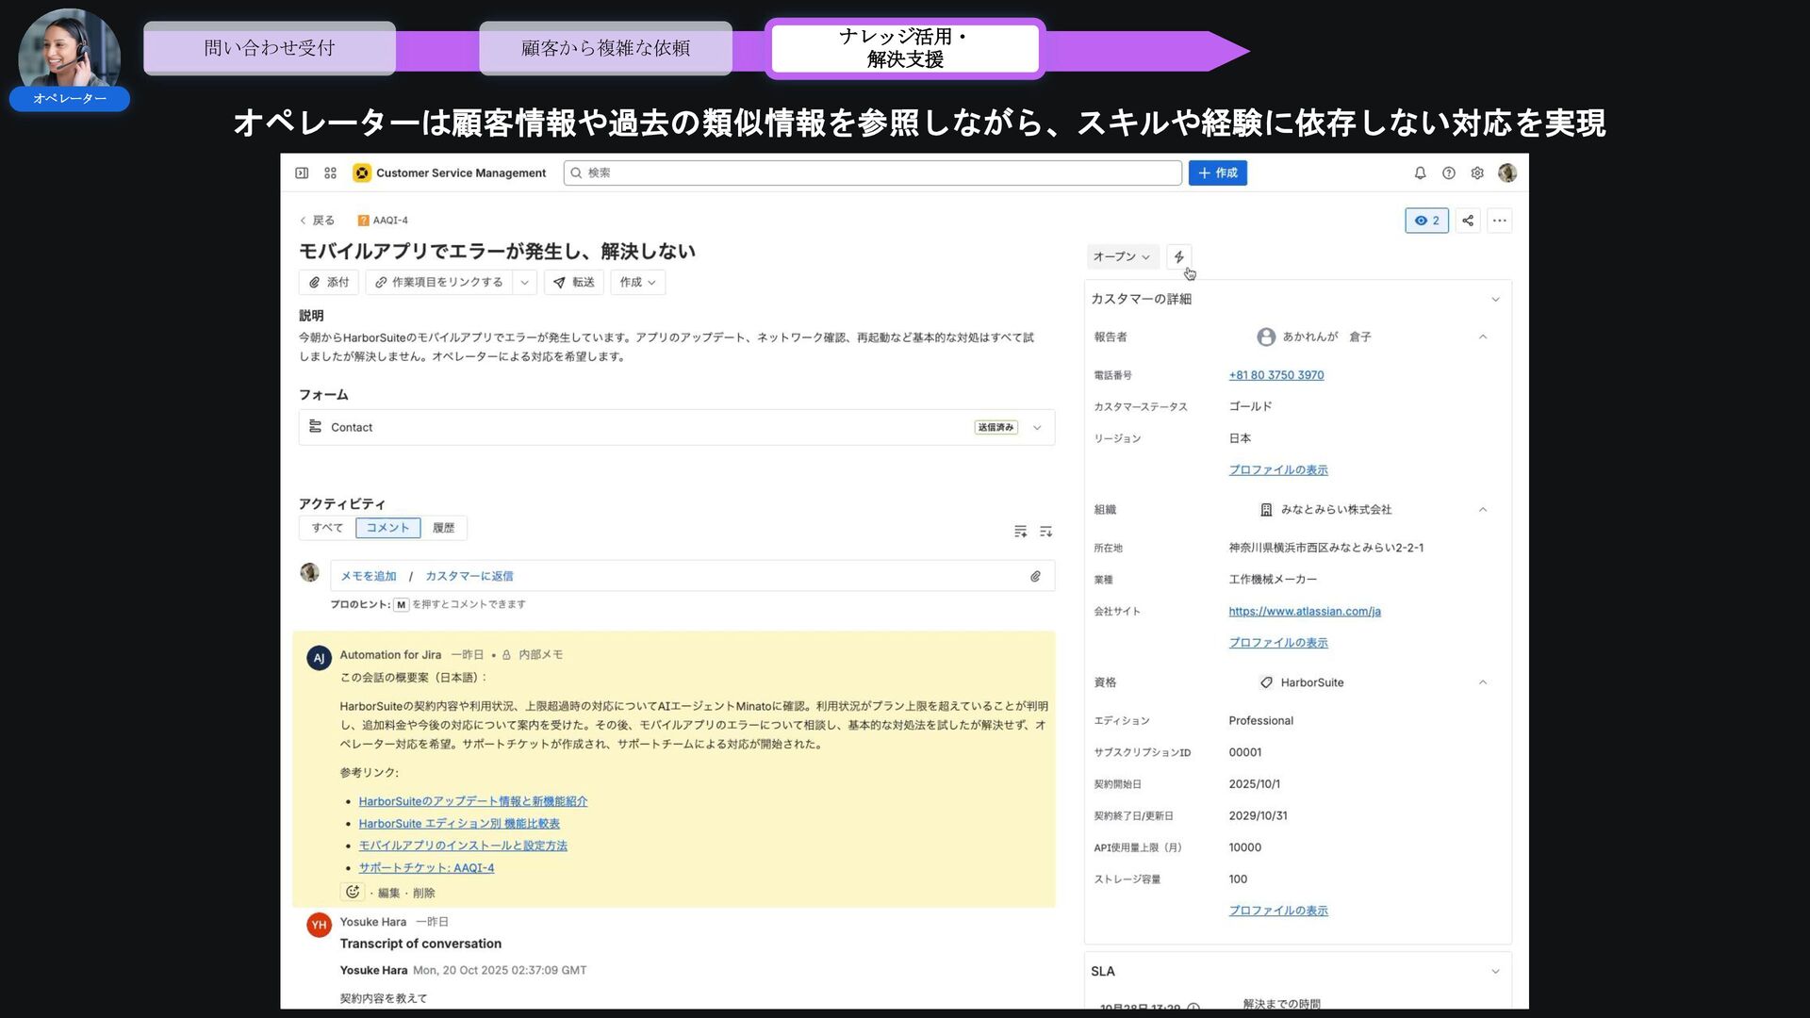Open the オープン status dropdown
This screenshot has width=1810, height=1018.
[x=1121, y=256]
